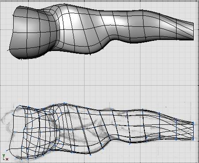The width and height of the screenshot is (199, 163).
Task: Click the y/x axis orientation indicator
Action: [5, 157]
